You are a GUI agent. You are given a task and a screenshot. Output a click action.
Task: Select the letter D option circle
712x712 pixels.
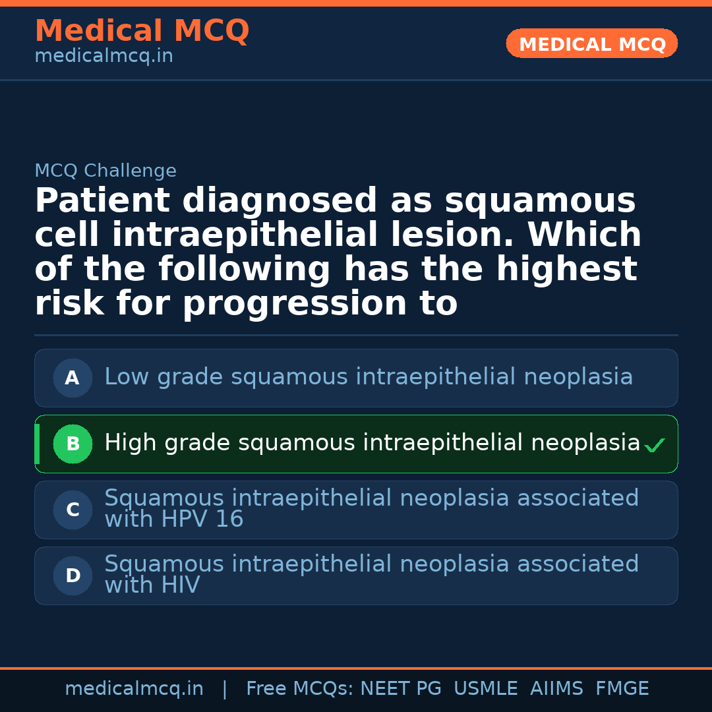click(x=73, y=576)
